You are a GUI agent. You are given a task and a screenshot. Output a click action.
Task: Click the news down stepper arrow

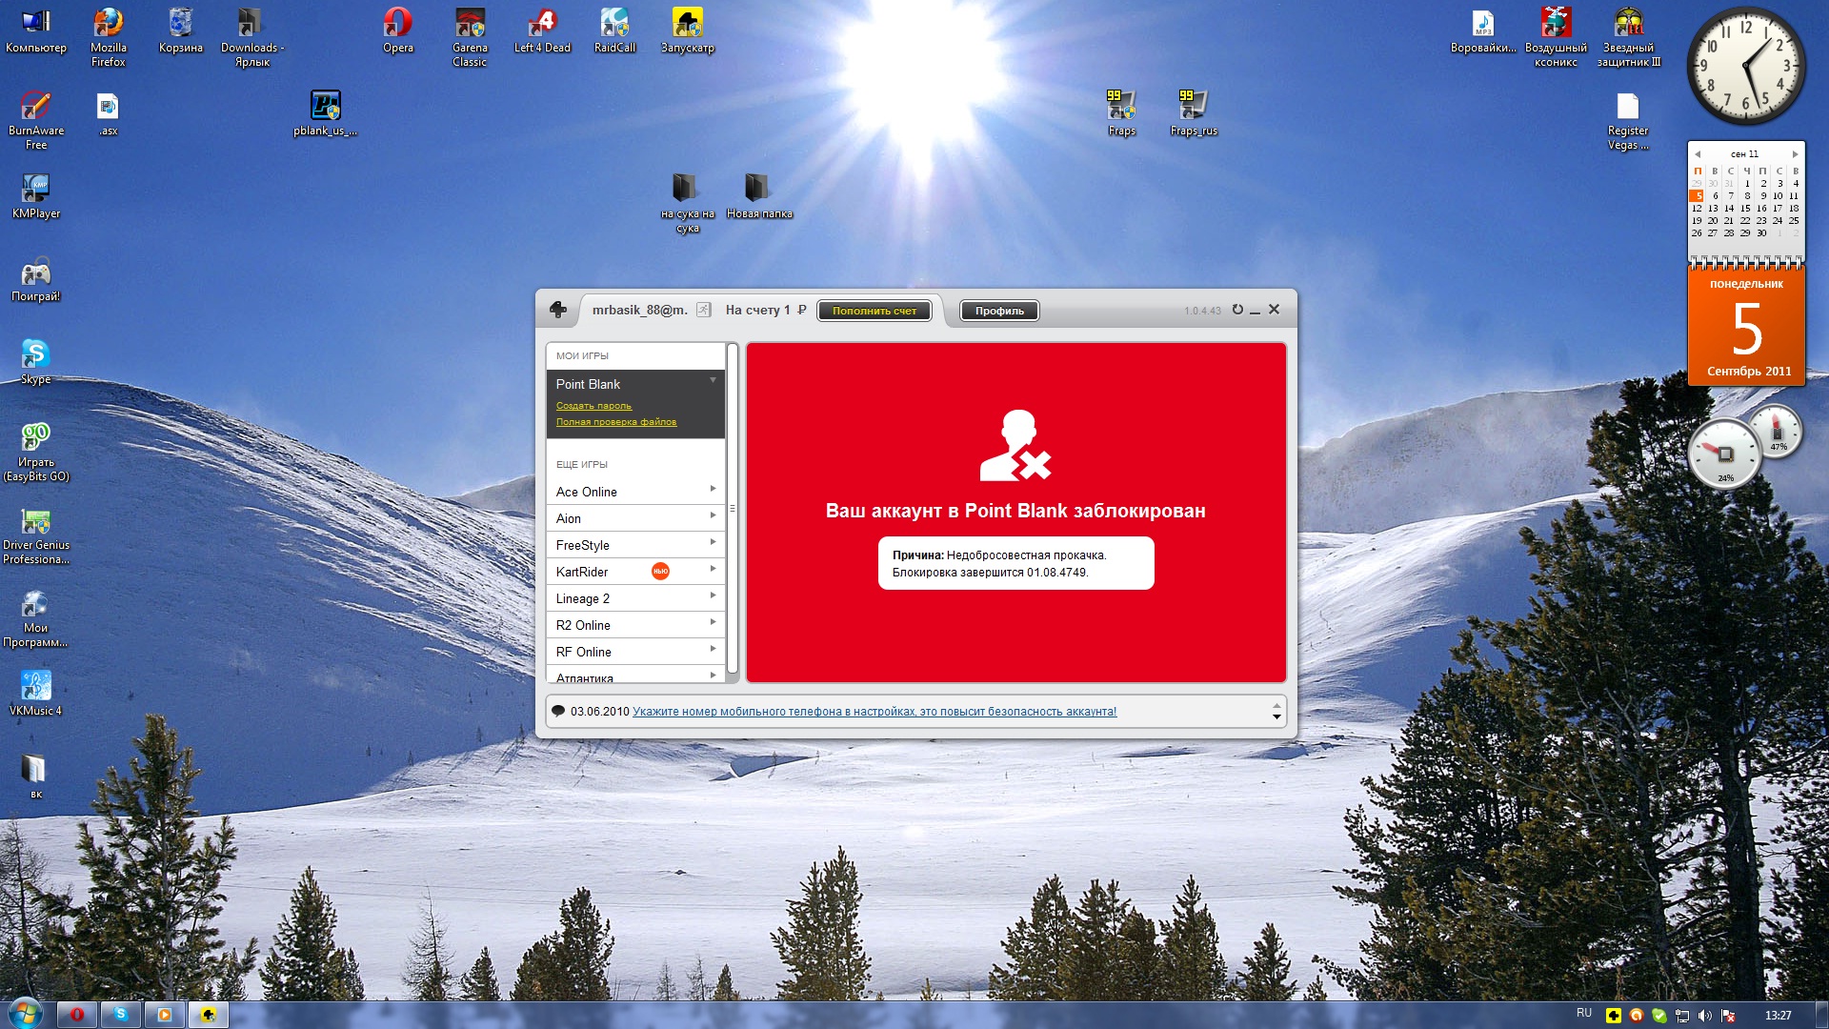click(x=1276, y=717)
